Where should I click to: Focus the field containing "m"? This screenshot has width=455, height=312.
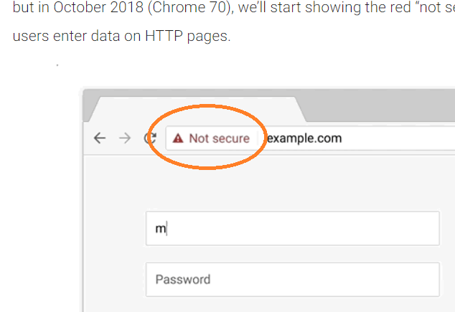tap(293, 229)
